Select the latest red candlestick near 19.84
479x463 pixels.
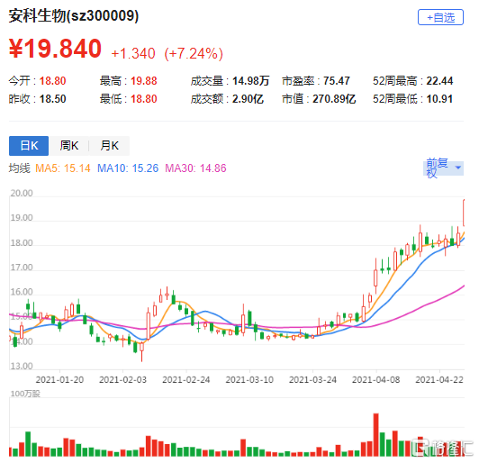[464, 213]
